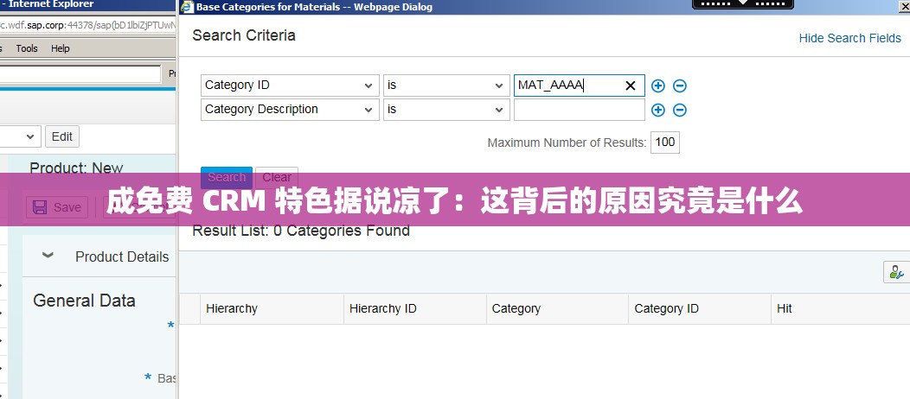Click the 'Maximum Number of Results:' label
This screenshot has width=910, height=399.
pyautogui.click(x=567, y=142)
